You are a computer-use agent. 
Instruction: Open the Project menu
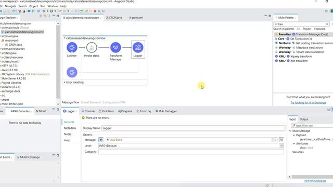(33, 6)
